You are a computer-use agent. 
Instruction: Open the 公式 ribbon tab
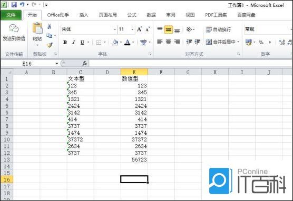tap(132, 15)
